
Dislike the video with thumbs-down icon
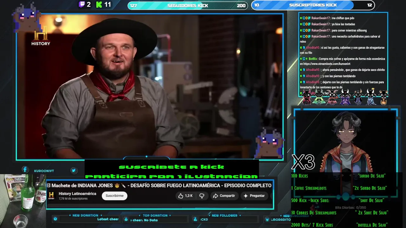(202, 196)
